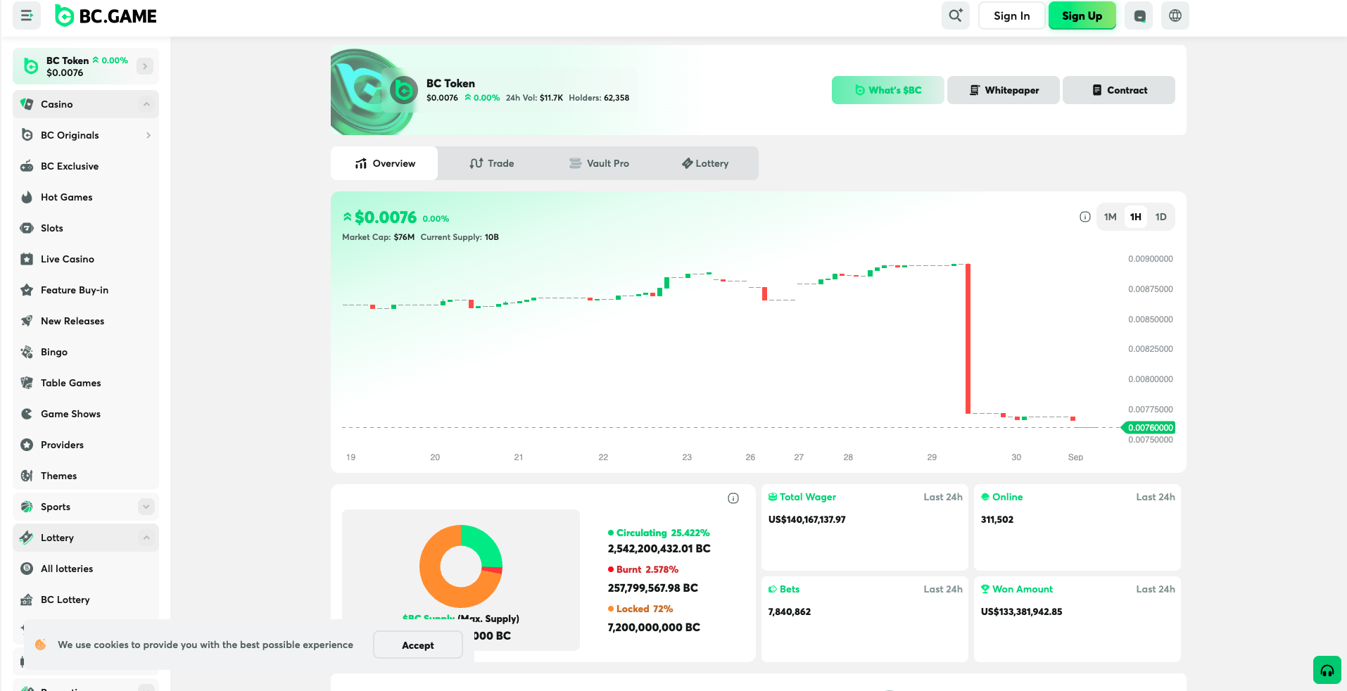The width and height of the screenshot is (1347, 691).
Task: Click Circulating 25.422% legend text
Action: 663,533
